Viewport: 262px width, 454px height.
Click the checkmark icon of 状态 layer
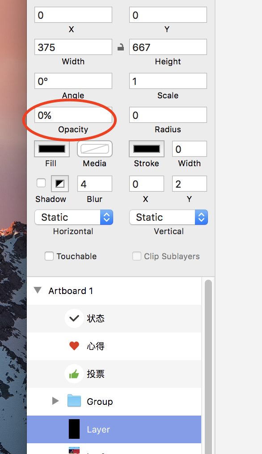click(x=74, y=318)
